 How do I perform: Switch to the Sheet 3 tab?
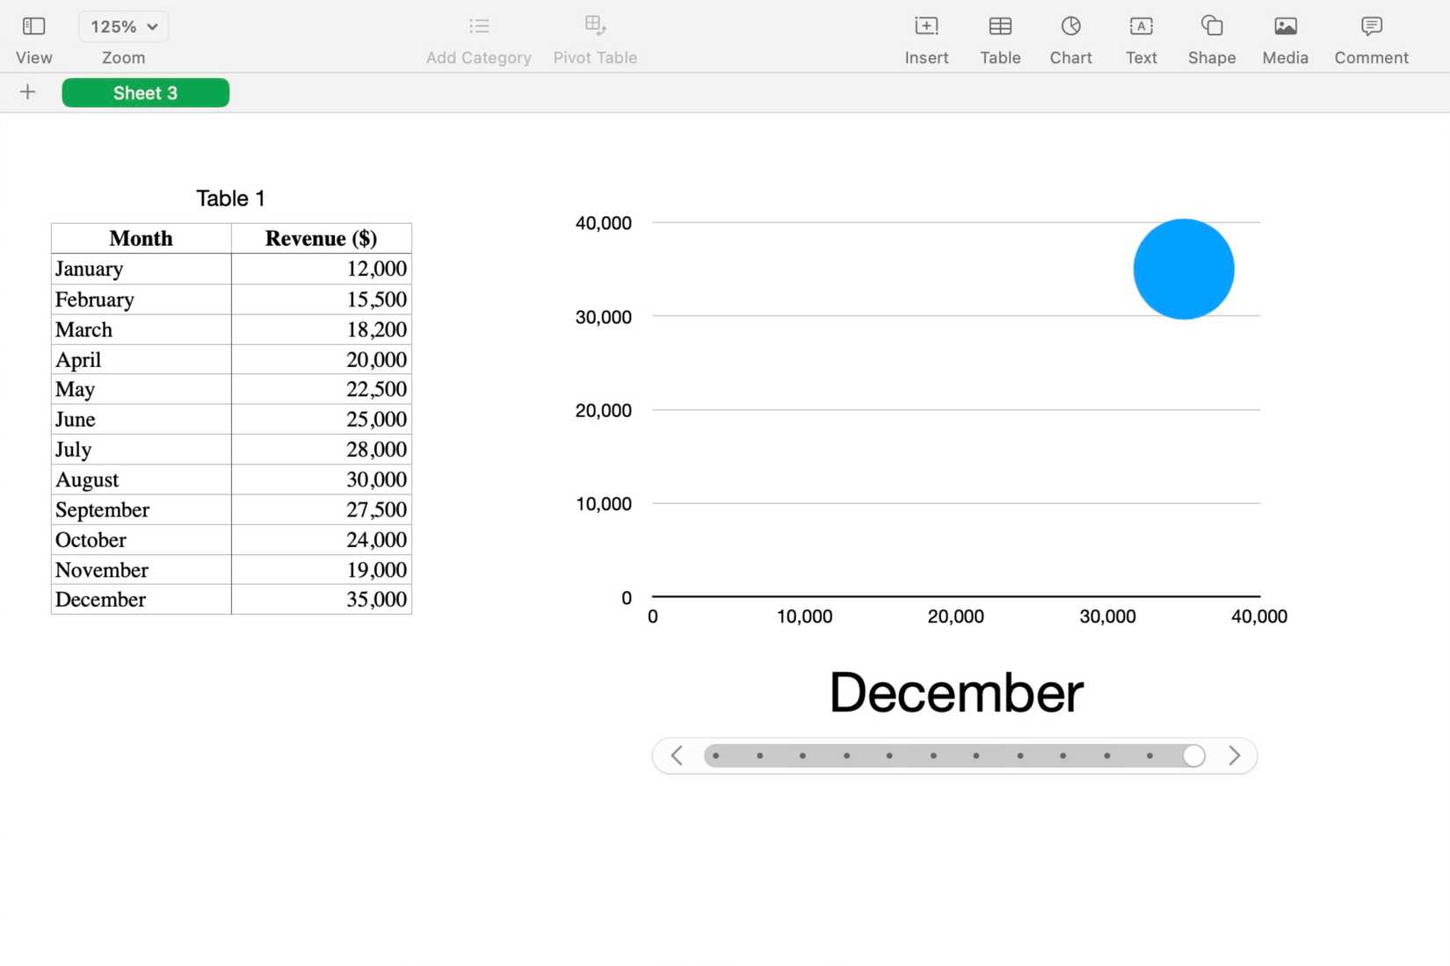click(145, 92)
